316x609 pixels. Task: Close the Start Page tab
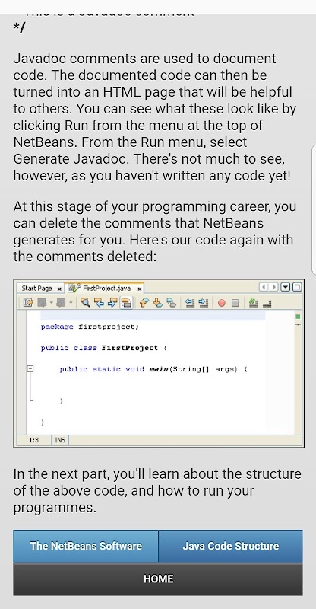pos(59,289)
